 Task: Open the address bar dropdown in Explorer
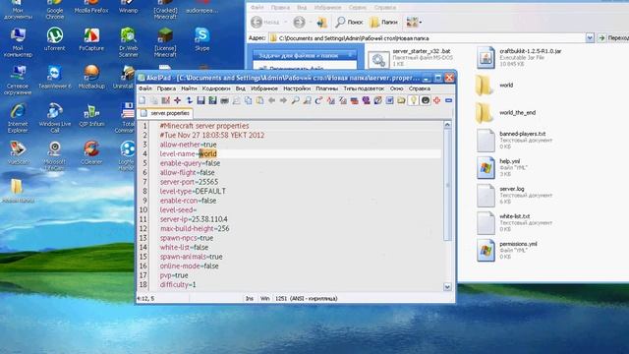point(590,37)
